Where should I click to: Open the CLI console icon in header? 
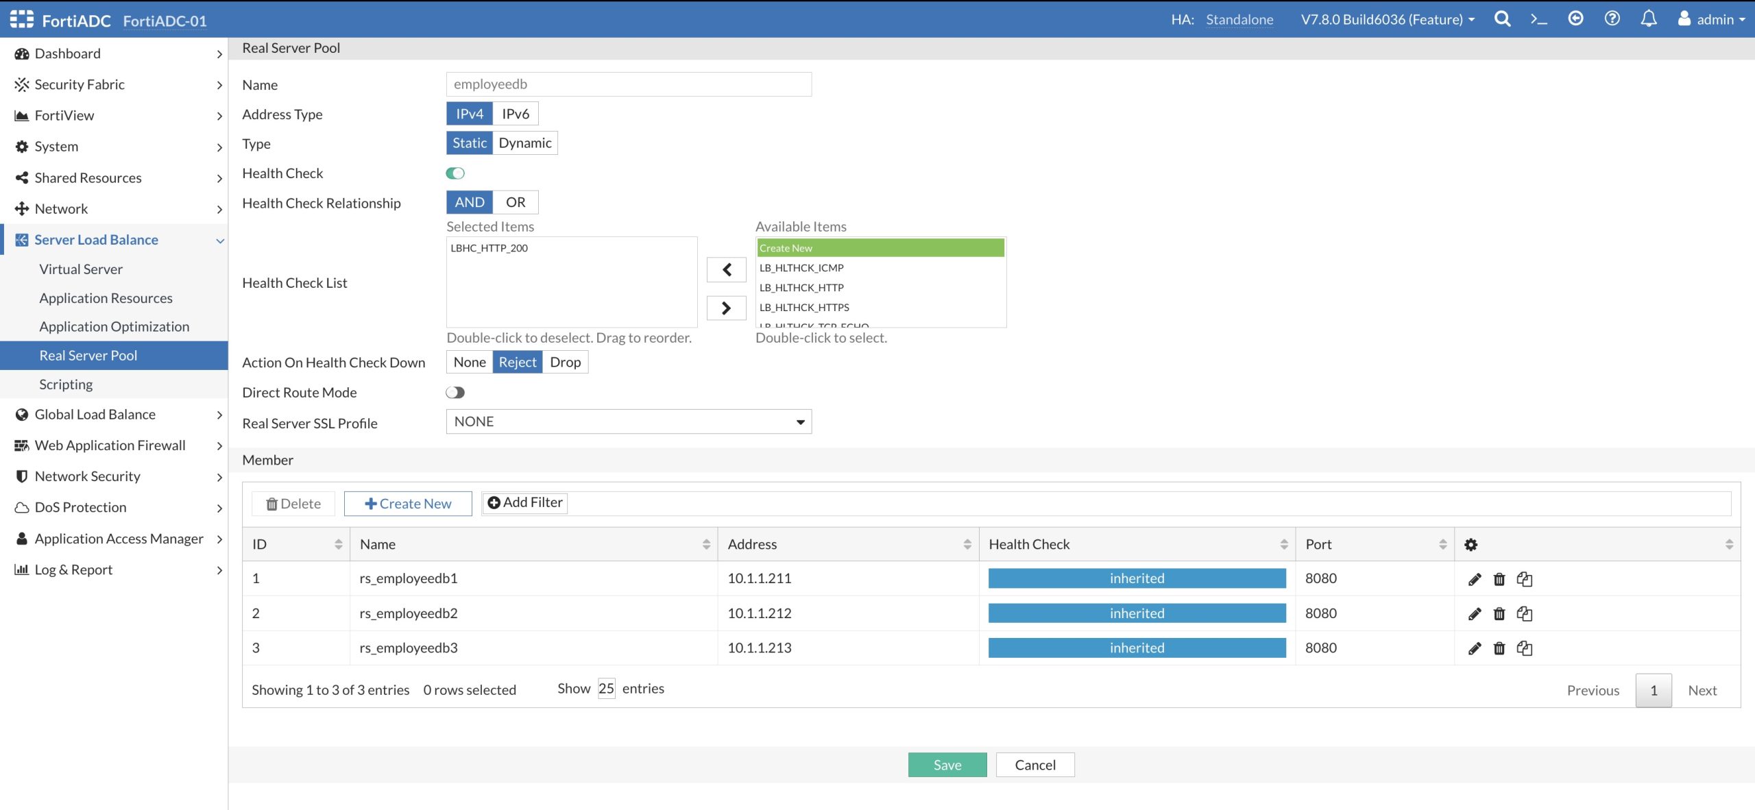(x=1539, y=19)
